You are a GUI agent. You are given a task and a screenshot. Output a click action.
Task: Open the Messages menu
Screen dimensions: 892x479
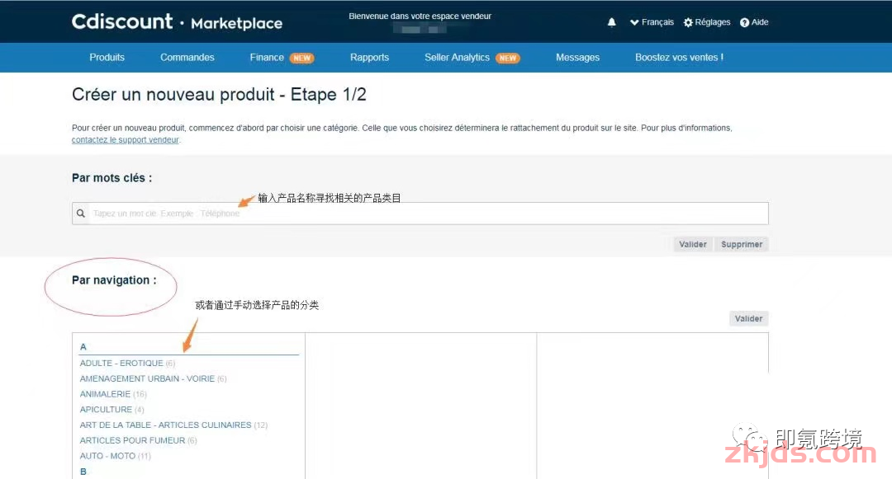click(577, 58)
